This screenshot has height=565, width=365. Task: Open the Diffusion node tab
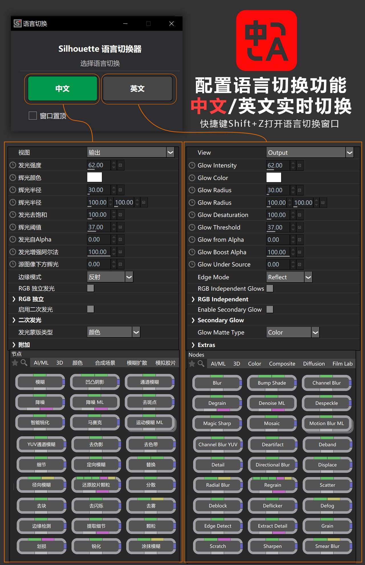[314, 364]
